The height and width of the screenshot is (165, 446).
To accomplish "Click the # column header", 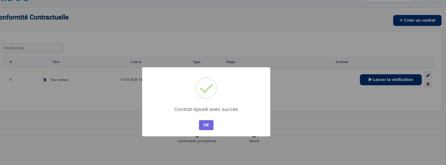I will tap(11, 62).
